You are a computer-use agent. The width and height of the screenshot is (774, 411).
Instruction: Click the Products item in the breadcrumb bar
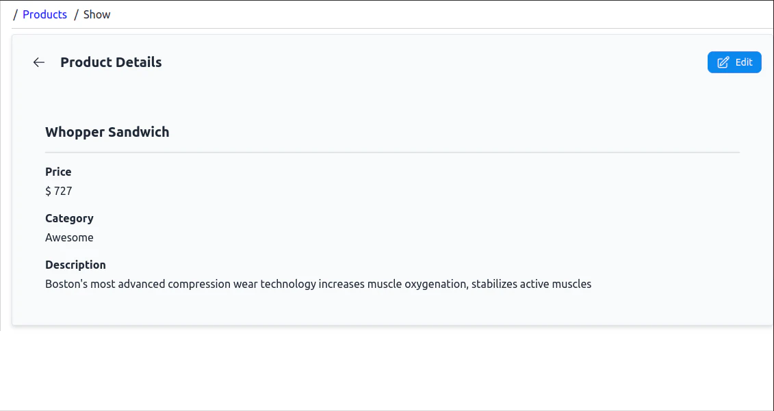click(x=44, y=14)
